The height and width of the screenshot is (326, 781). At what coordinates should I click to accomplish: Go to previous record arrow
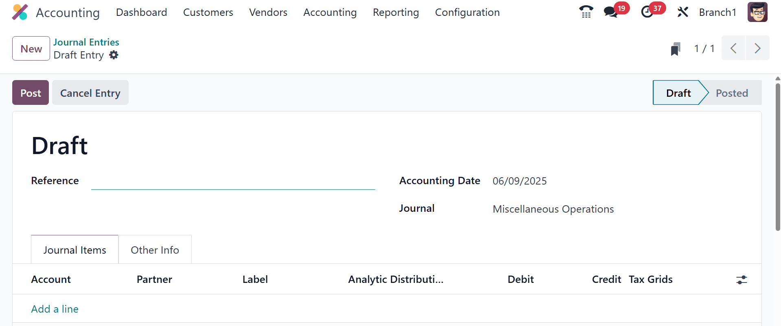click(733, 48)
